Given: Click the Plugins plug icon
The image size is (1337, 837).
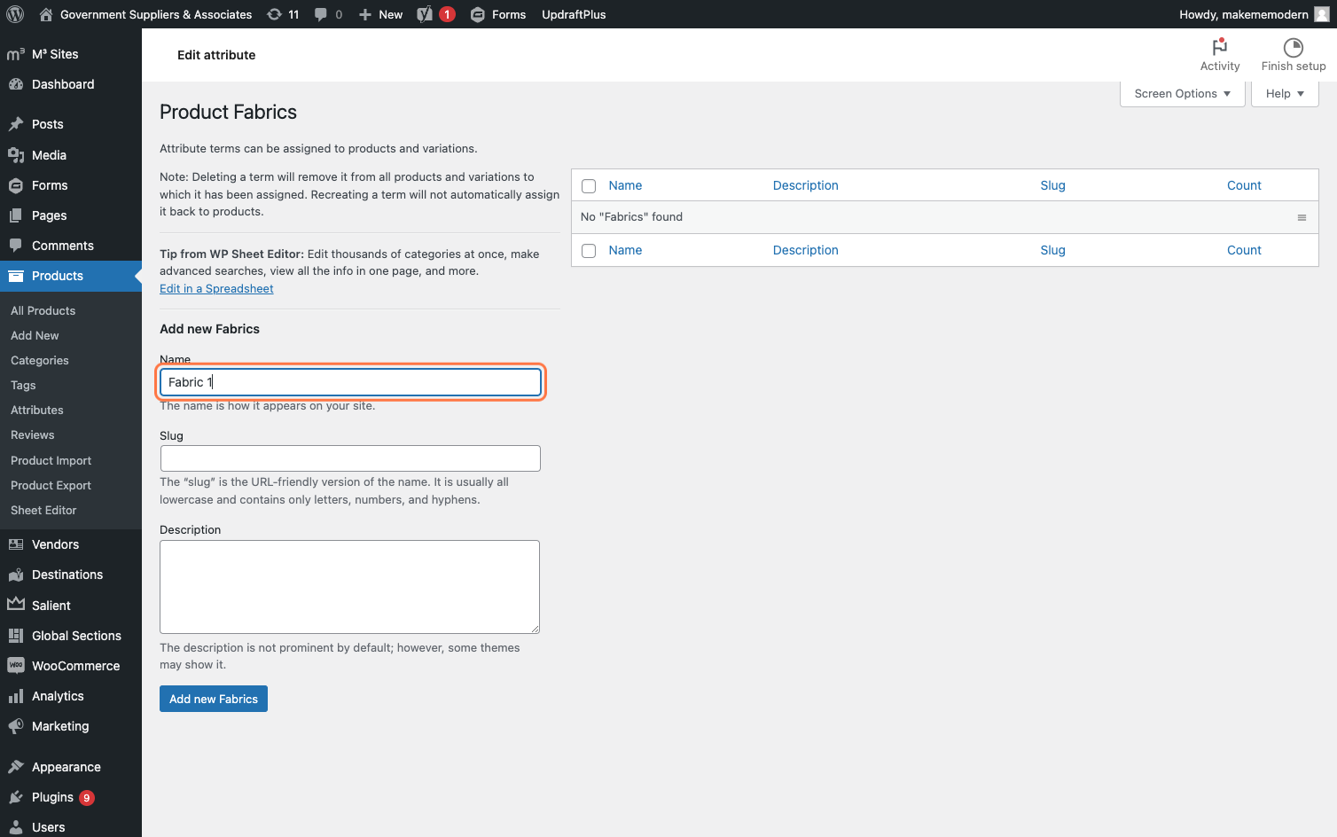Looking at the screenshot, I should click(16, 797).
